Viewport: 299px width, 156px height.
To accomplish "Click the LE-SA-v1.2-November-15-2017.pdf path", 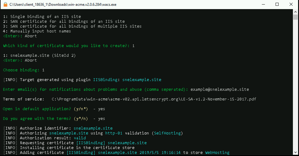I will (x=154, y=99).
